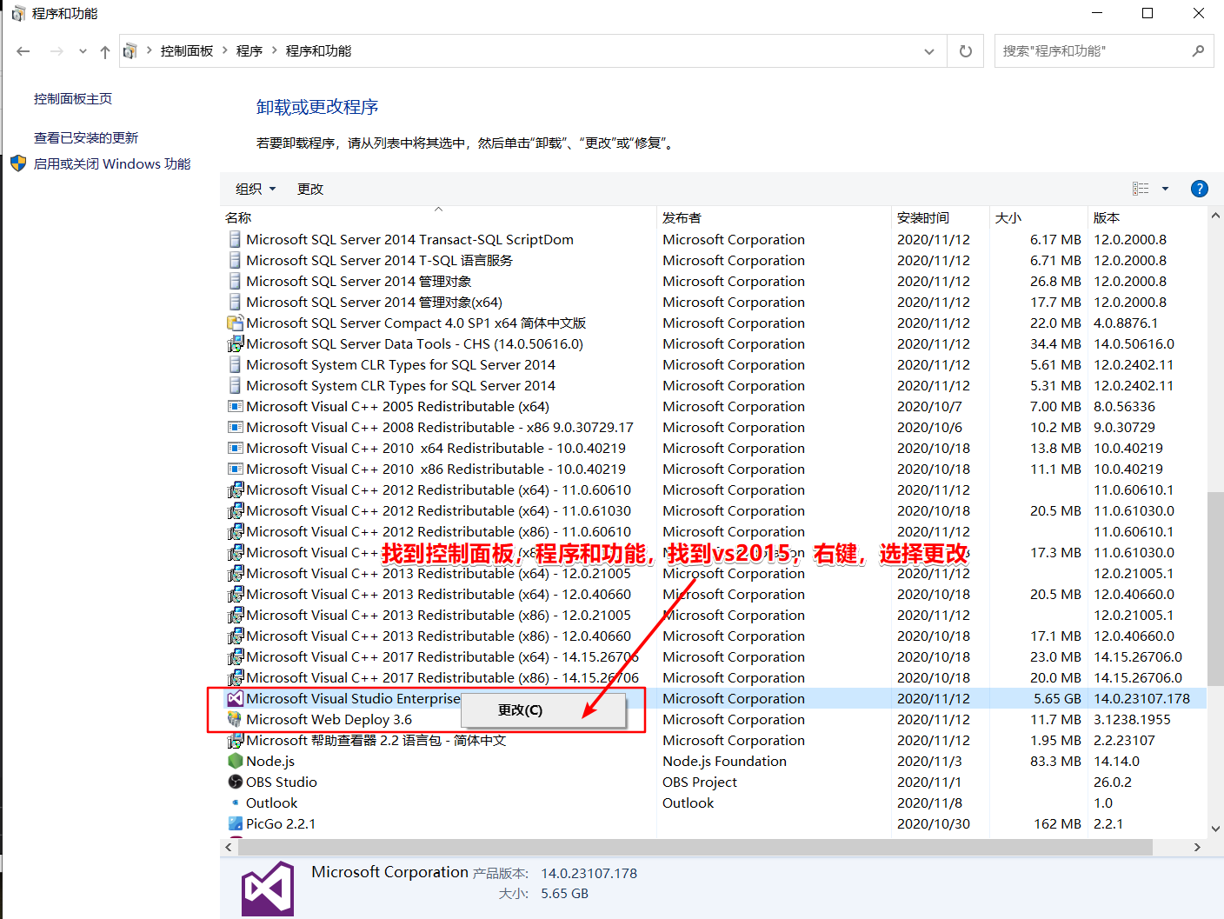The height and width of the screenshot is (919, 1224).
Task: Refresh the programs list
Action: [x=966, y=51]
